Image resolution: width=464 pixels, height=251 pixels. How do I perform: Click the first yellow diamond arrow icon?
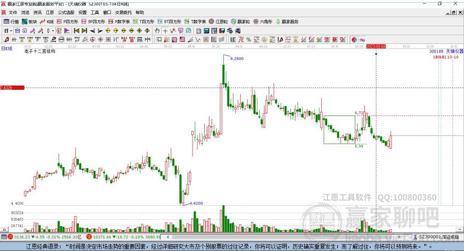click(x=108, y=31)
